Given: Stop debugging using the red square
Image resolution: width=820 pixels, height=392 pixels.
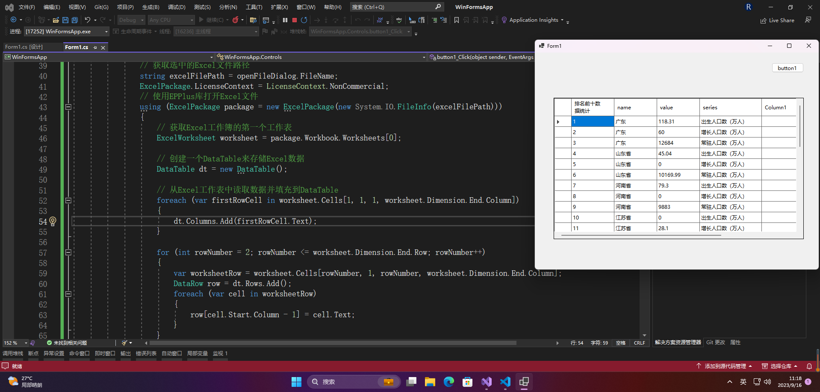Looking at the screenshot, I should (295, 20).
